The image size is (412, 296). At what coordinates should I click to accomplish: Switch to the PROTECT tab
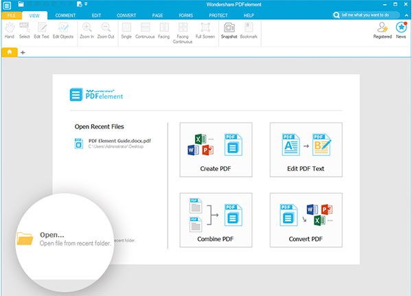218,16
